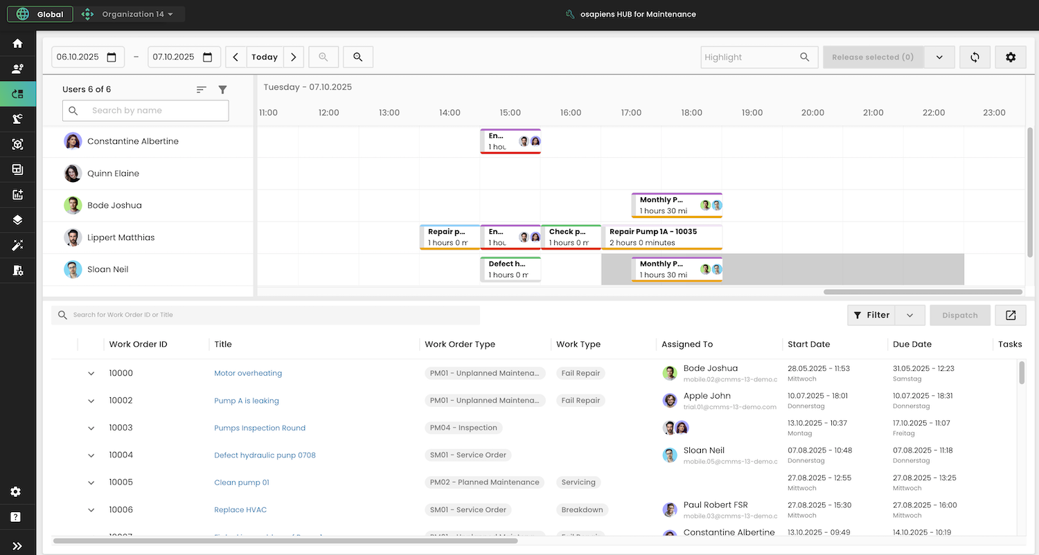Open the filter funnel above the user list

[222, 89]
